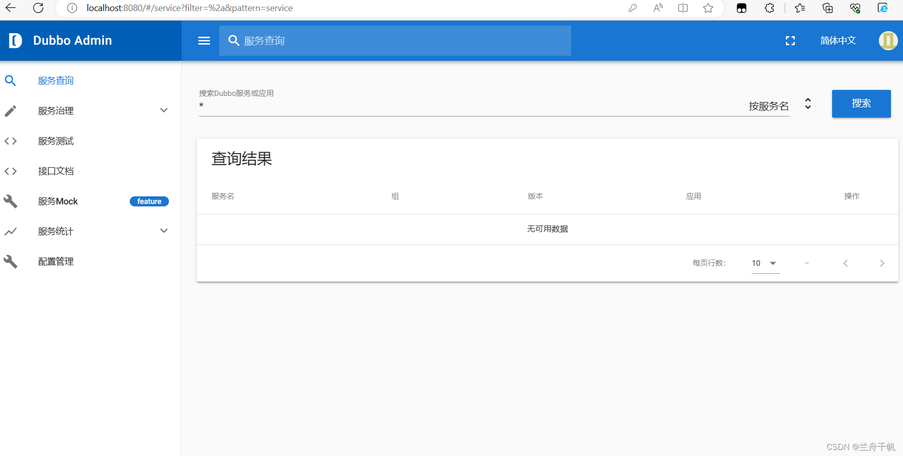Add page to favorites star icon
903x456 pixels.
coord(708,8)
